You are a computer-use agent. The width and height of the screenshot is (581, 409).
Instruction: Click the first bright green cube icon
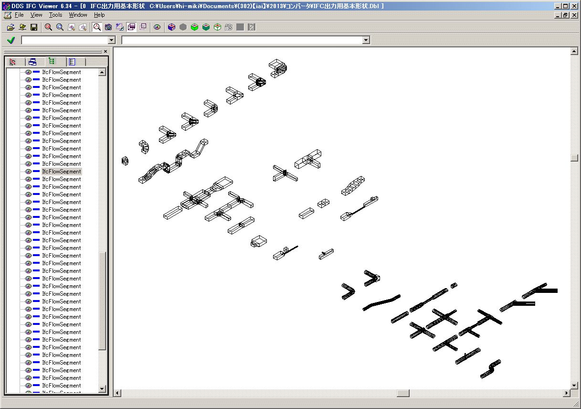click(194, 27)
